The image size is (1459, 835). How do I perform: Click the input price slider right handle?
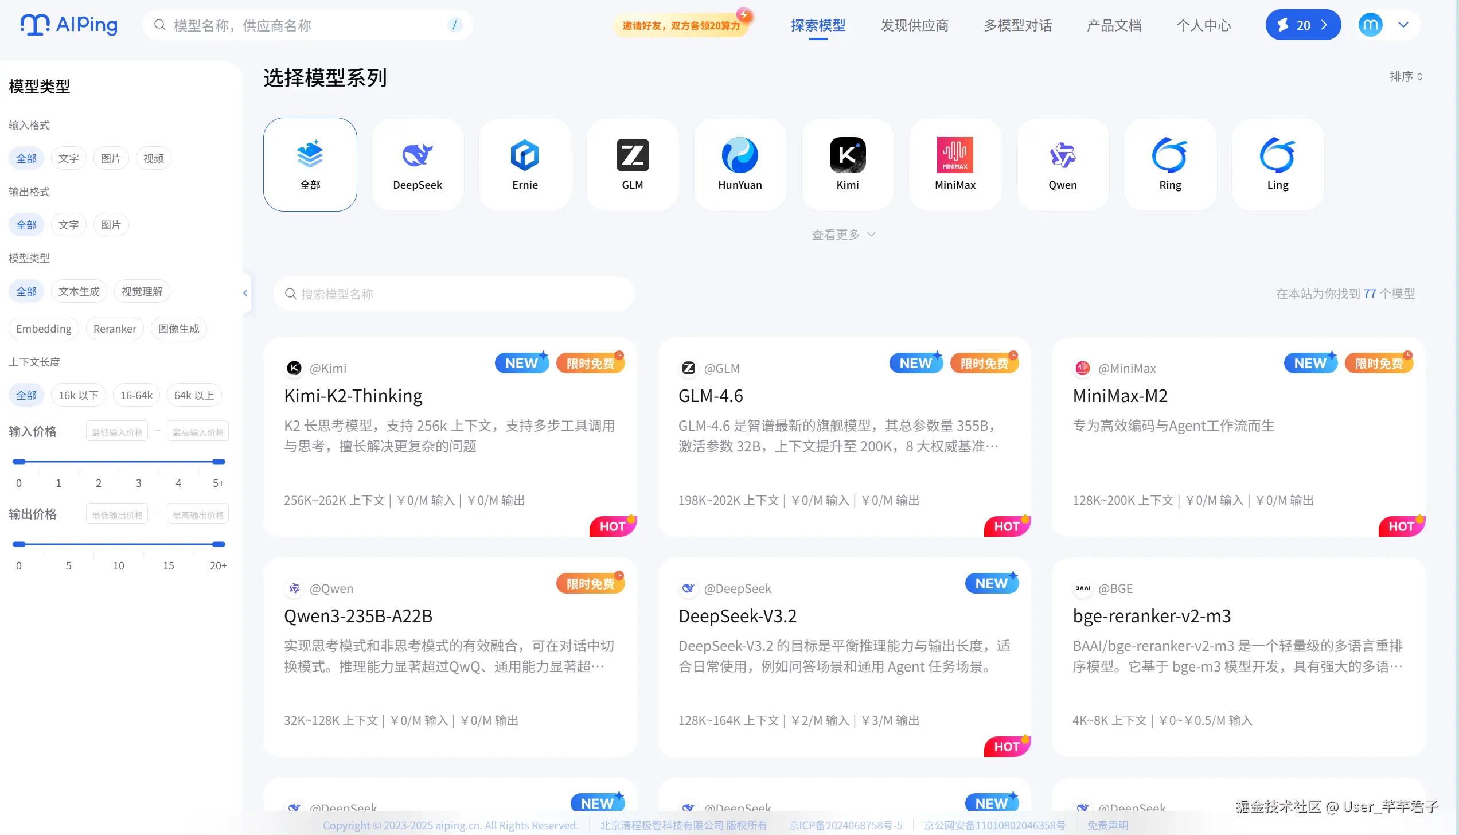219,461
